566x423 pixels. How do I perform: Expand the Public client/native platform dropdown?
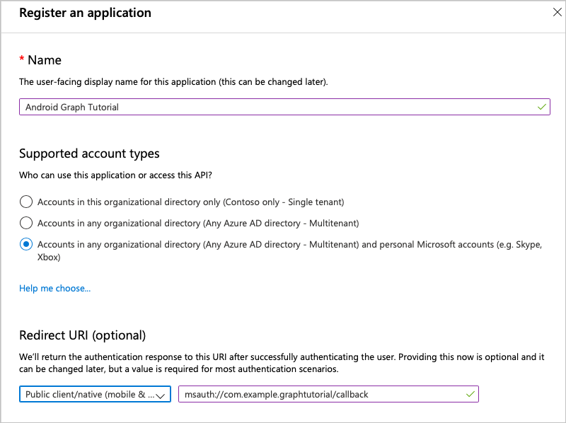[x=95, y=394]
